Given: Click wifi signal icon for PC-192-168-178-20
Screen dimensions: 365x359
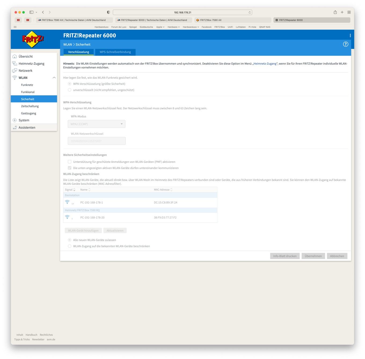Looking at the screenshot, I should coord(67,217).
